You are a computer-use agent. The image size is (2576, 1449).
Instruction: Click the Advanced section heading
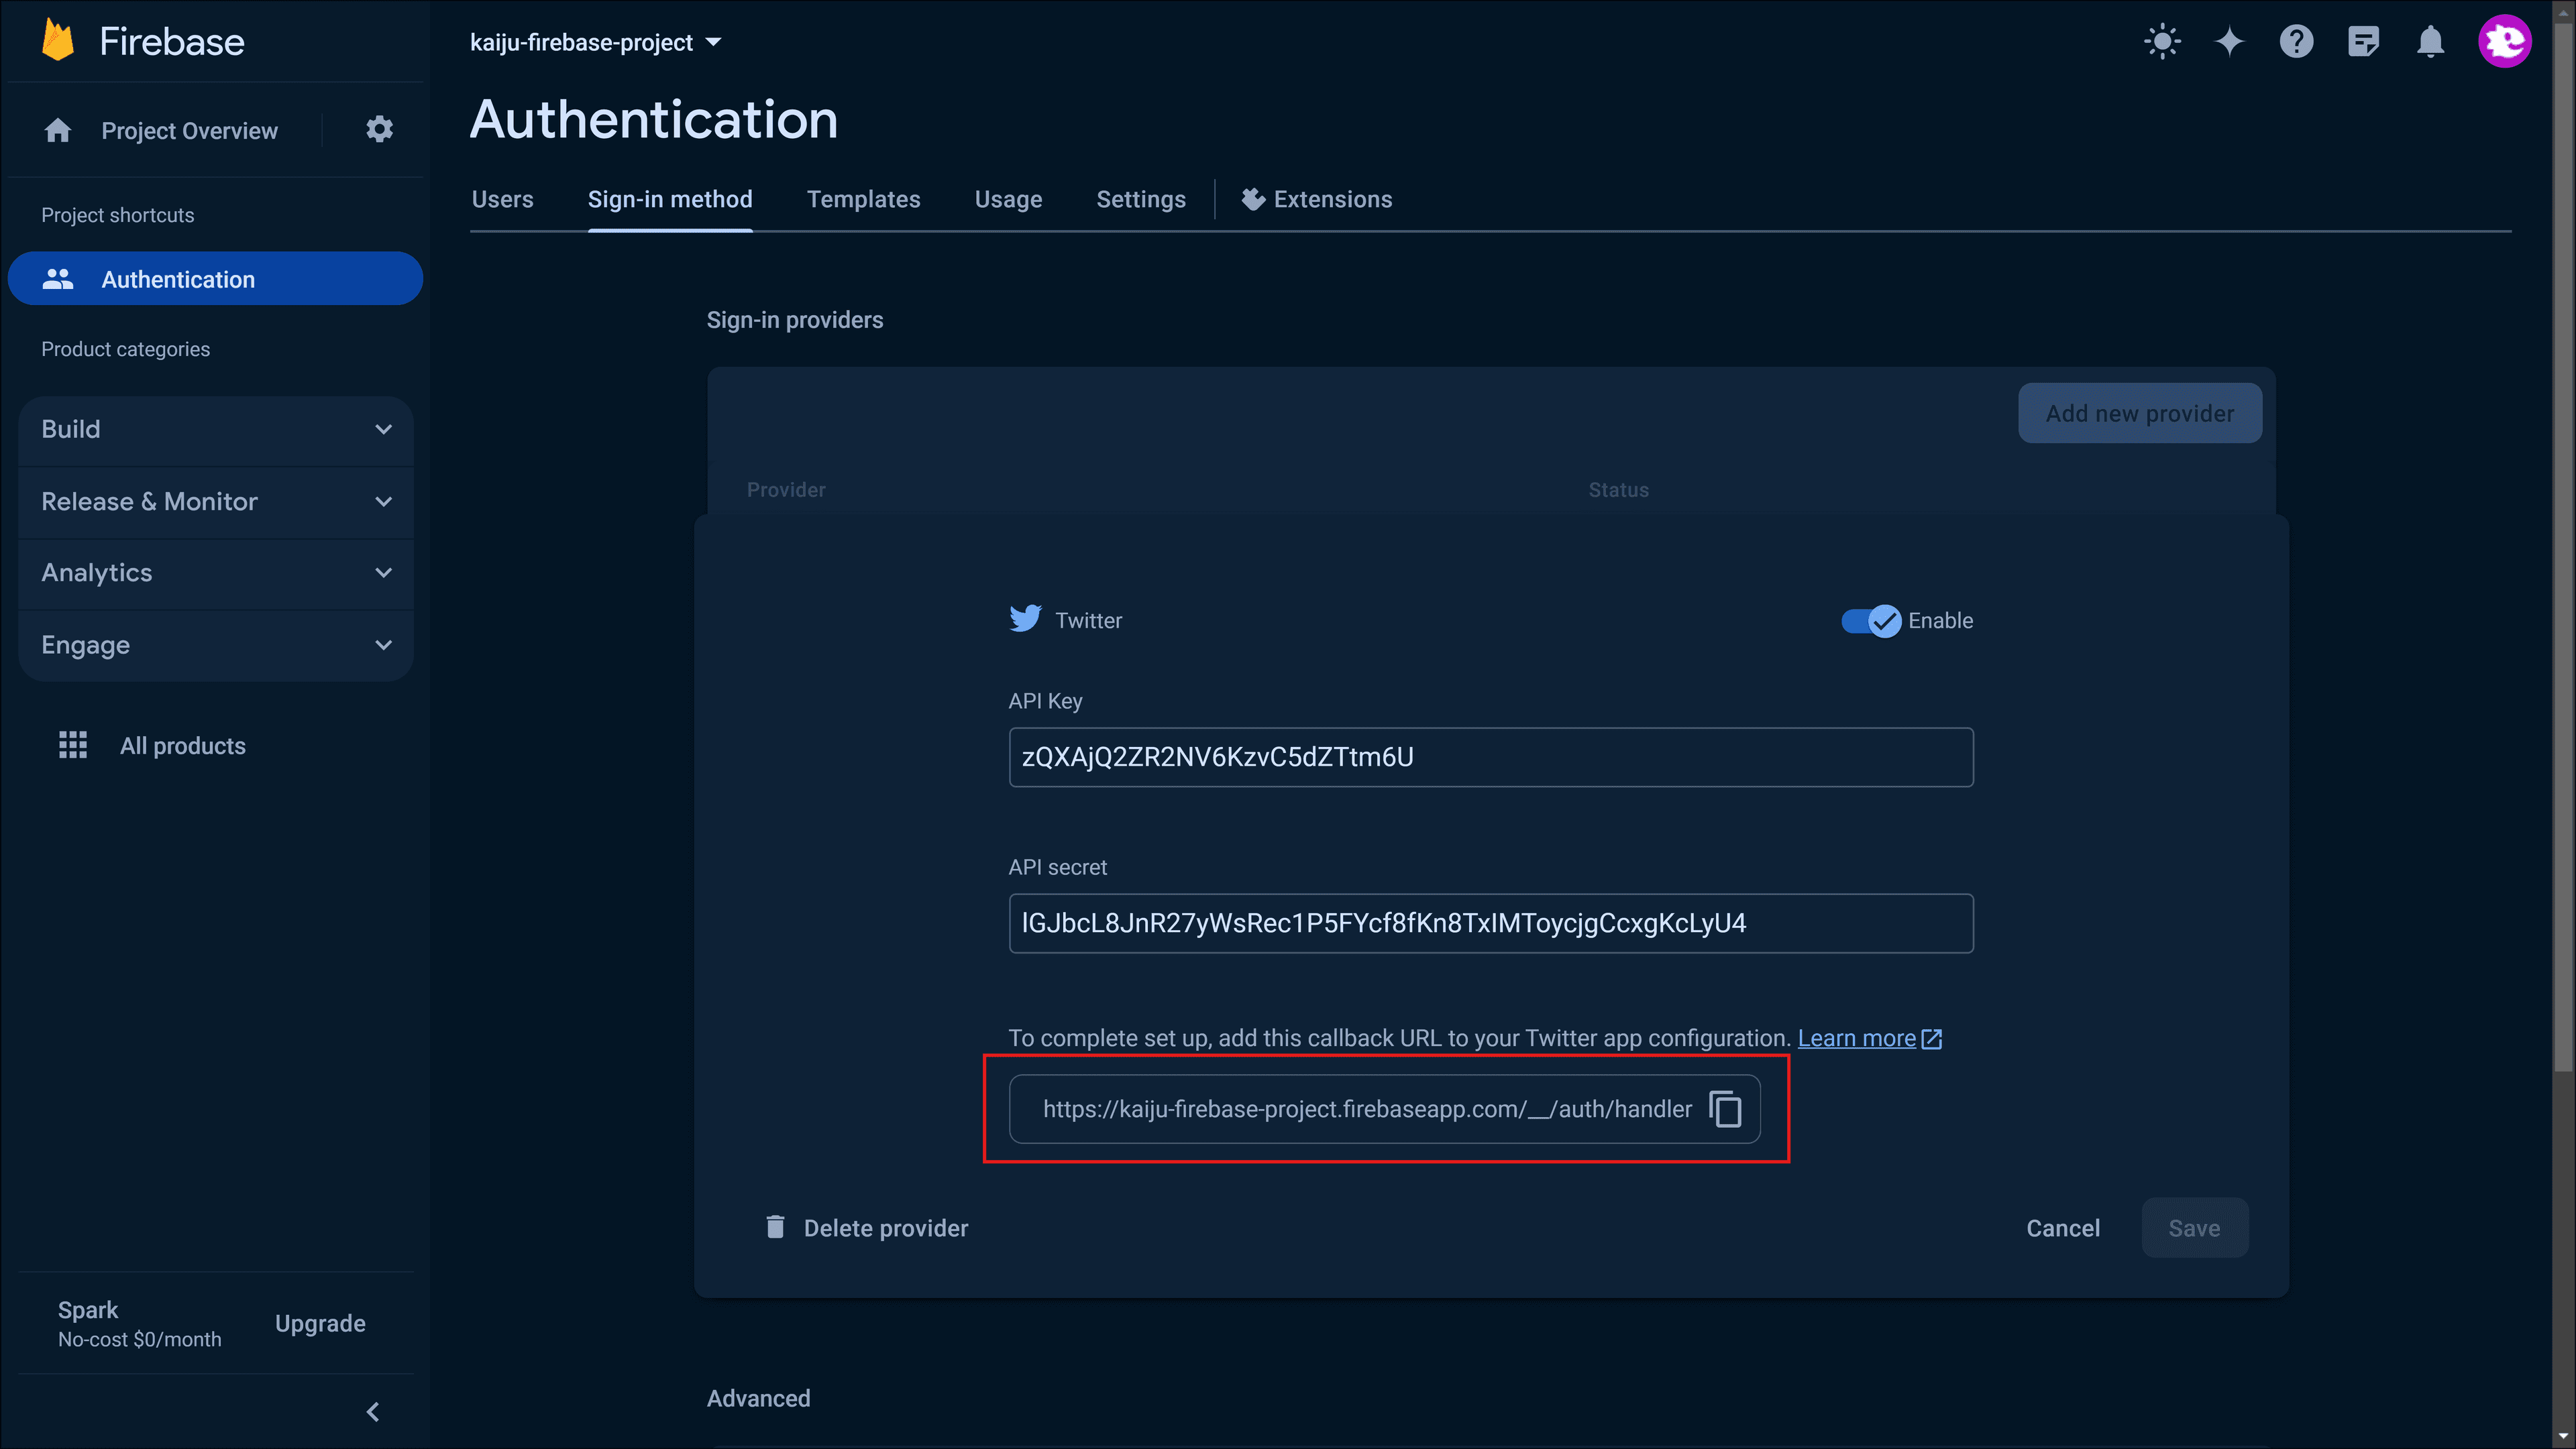coord(758,1398)
